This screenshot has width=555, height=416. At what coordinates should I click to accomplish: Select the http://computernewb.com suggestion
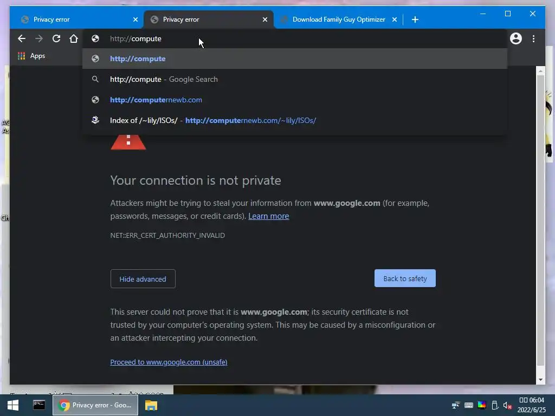point(294,100)
